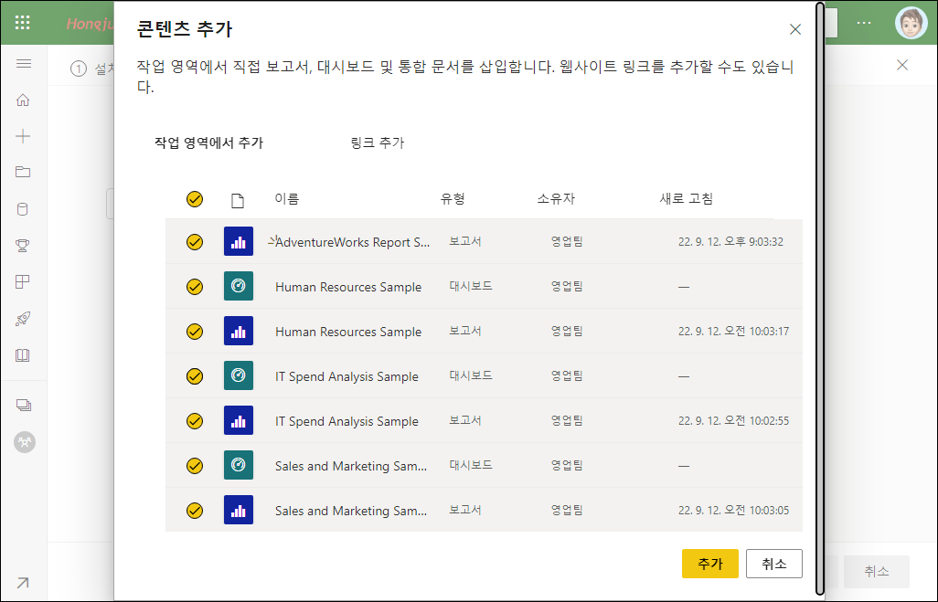This screenshot has height=602, width=938.
Task: Click the expand arrow icon in the sidebar's bottom corner
Action: click(x=23, y=583)
